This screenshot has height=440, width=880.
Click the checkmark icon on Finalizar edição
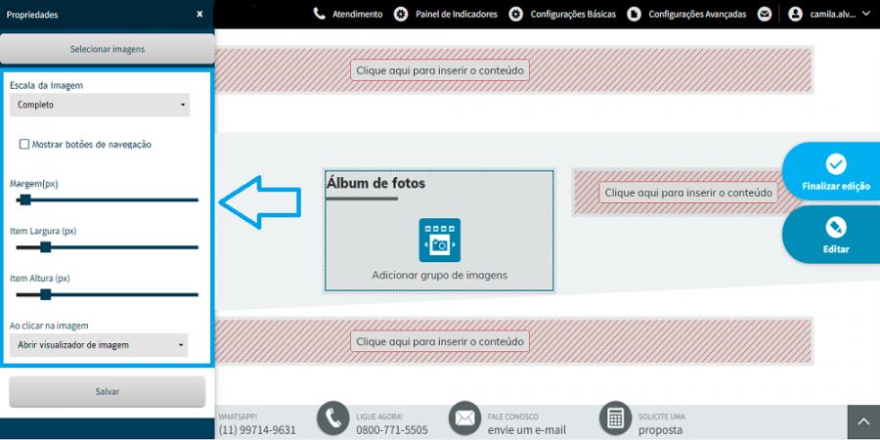point(836,164)
